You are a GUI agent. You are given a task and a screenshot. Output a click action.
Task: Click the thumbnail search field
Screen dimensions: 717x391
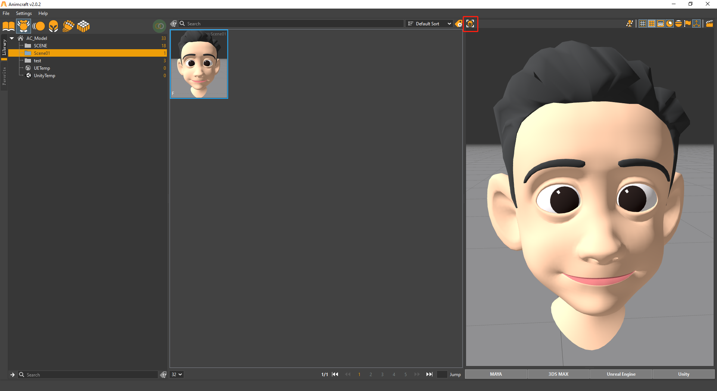tap(291, 23)
